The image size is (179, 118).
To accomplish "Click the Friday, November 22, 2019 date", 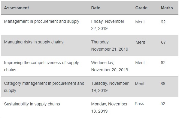I will pyautogui.click(x=108, y=25).
